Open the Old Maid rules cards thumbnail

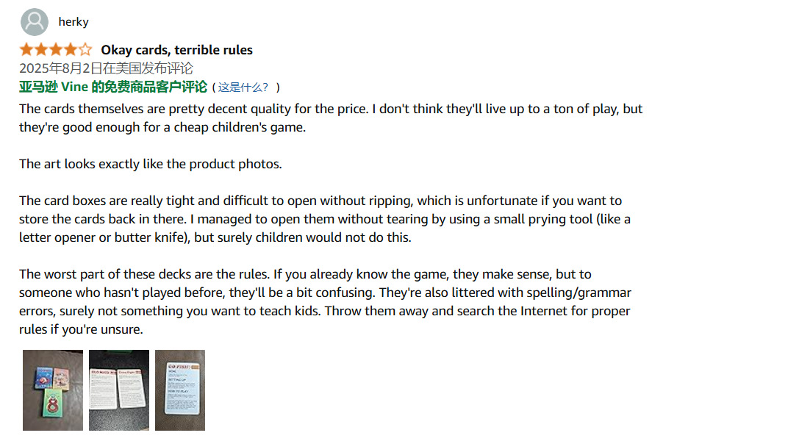click(119, 390)
